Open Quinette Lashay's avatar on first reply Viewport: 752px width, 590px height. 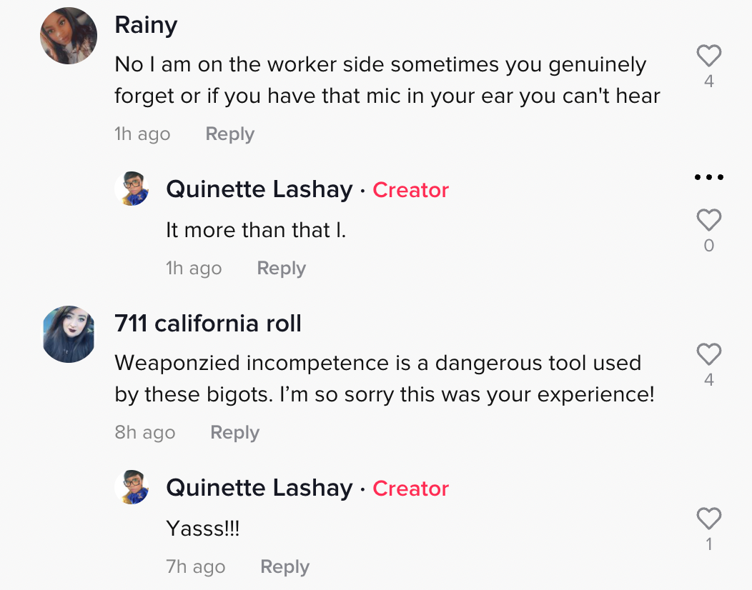pyautogui.click(x=132, y=189)
